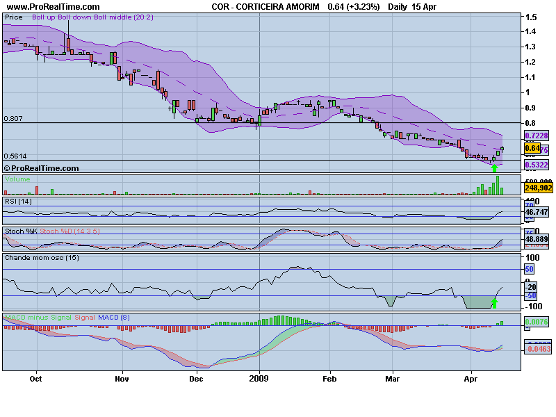Click the -100 Chande axis label
Image resolution: width=556 pixels, height=417 pixels.
point(533,306)
